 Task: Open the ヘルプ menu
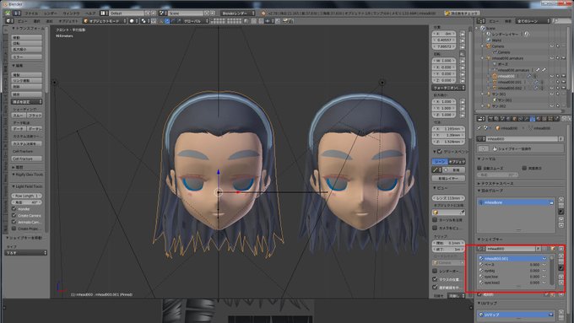[90, 13]
